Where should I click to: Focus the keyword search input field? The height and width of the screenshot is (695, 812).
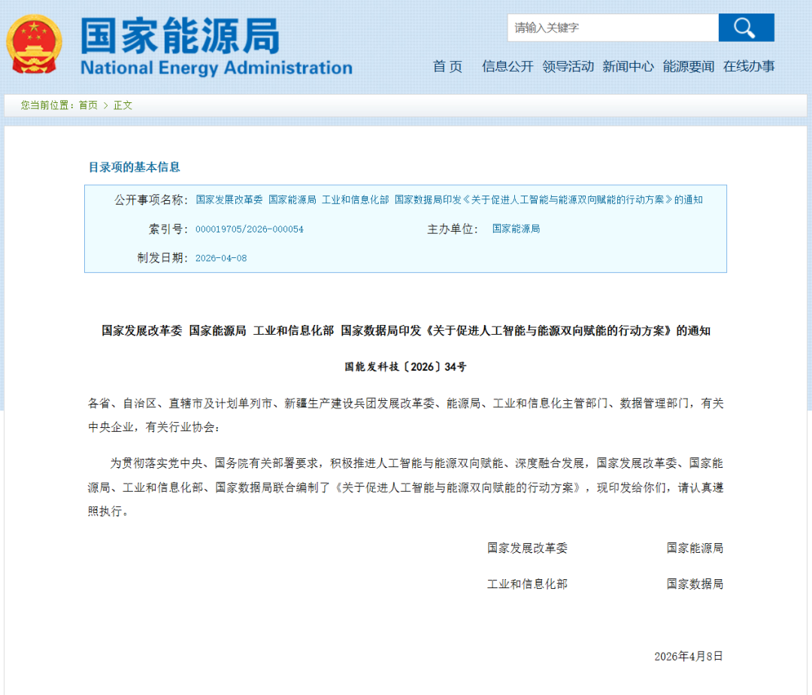pos(614,27)
